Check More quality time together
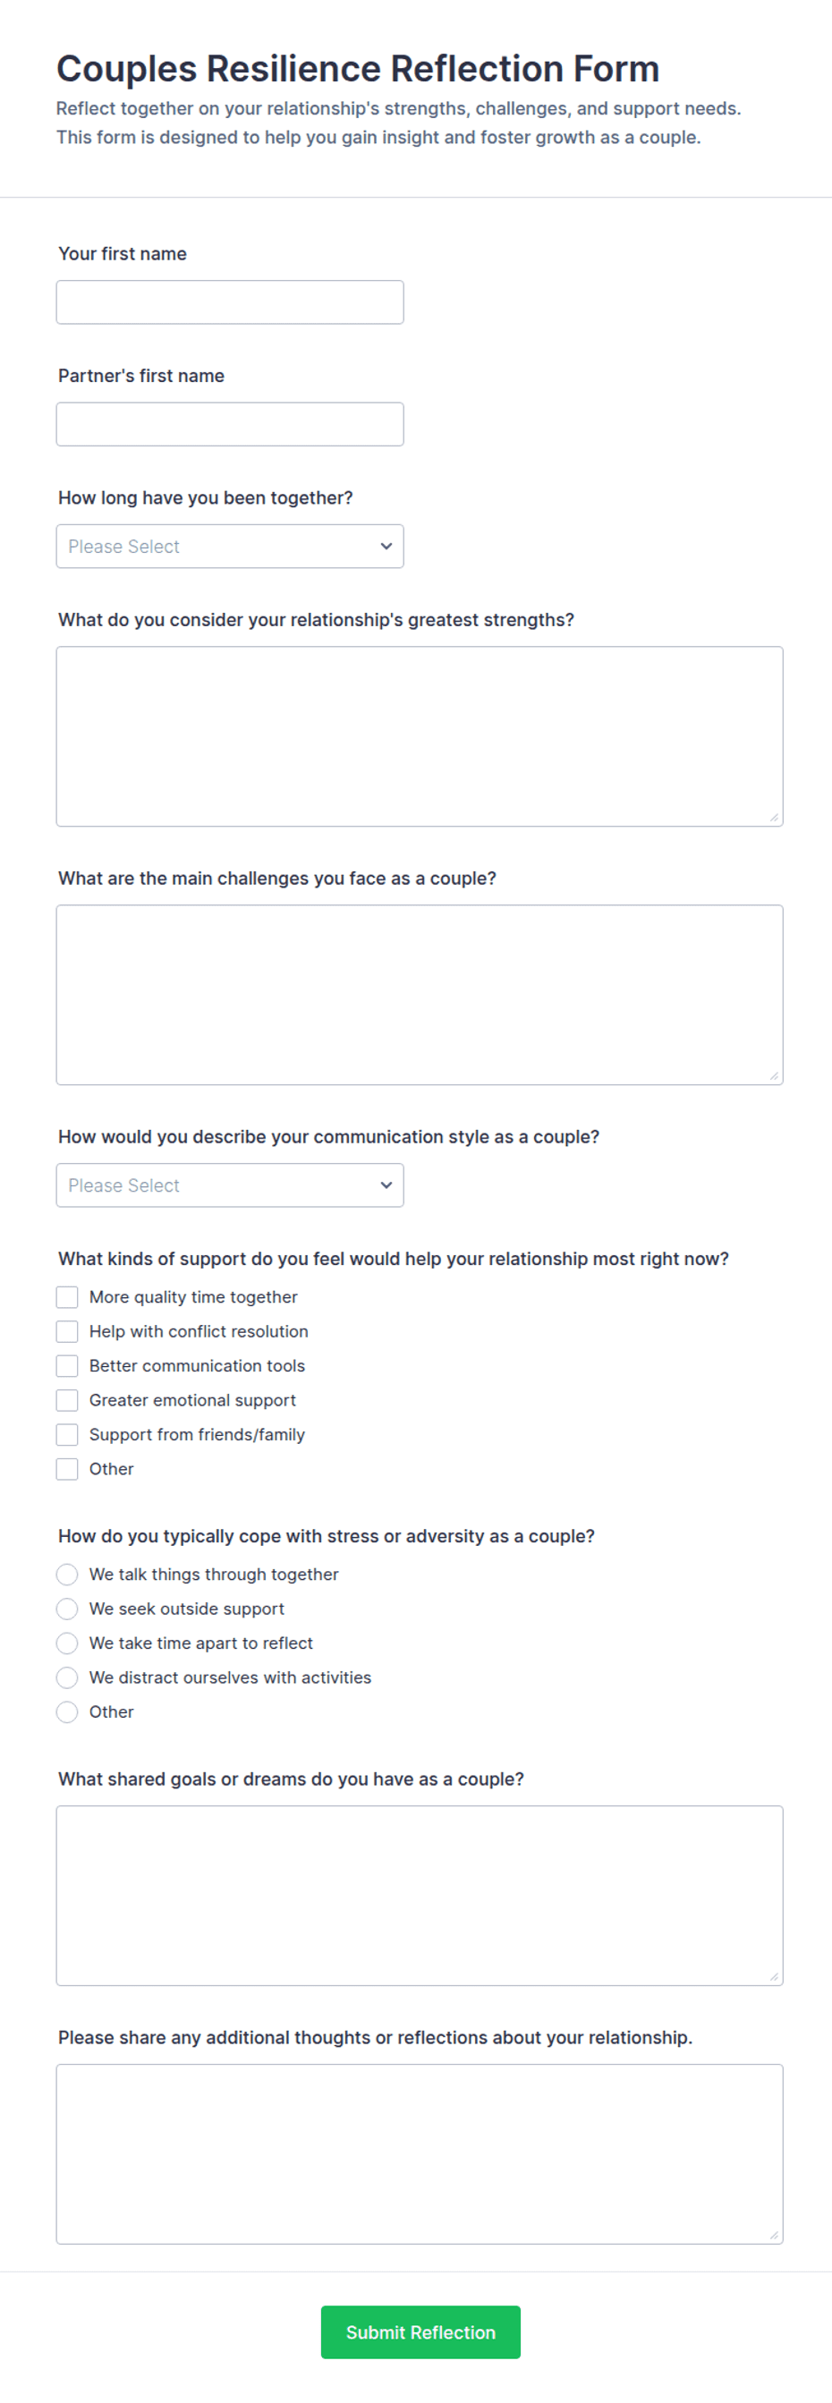 click(67, 1297)
